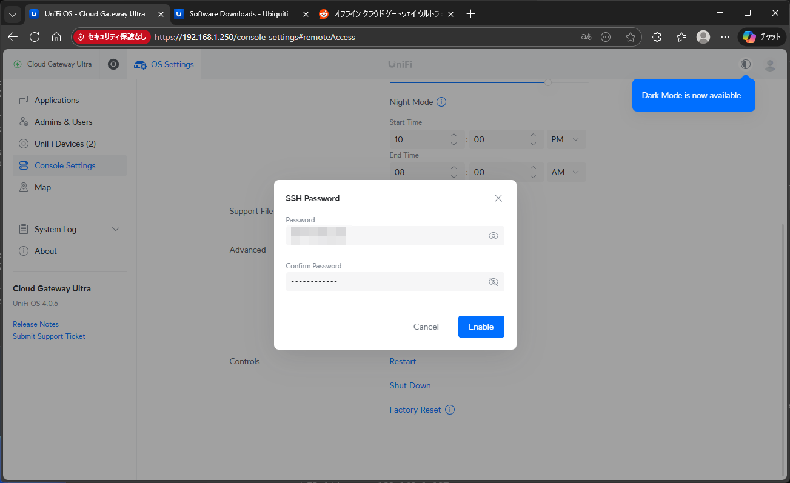Image resolution: width=790 pixels, height=483 pixels.
Task: Open the Map sidebar item
Action: [42, 187]
